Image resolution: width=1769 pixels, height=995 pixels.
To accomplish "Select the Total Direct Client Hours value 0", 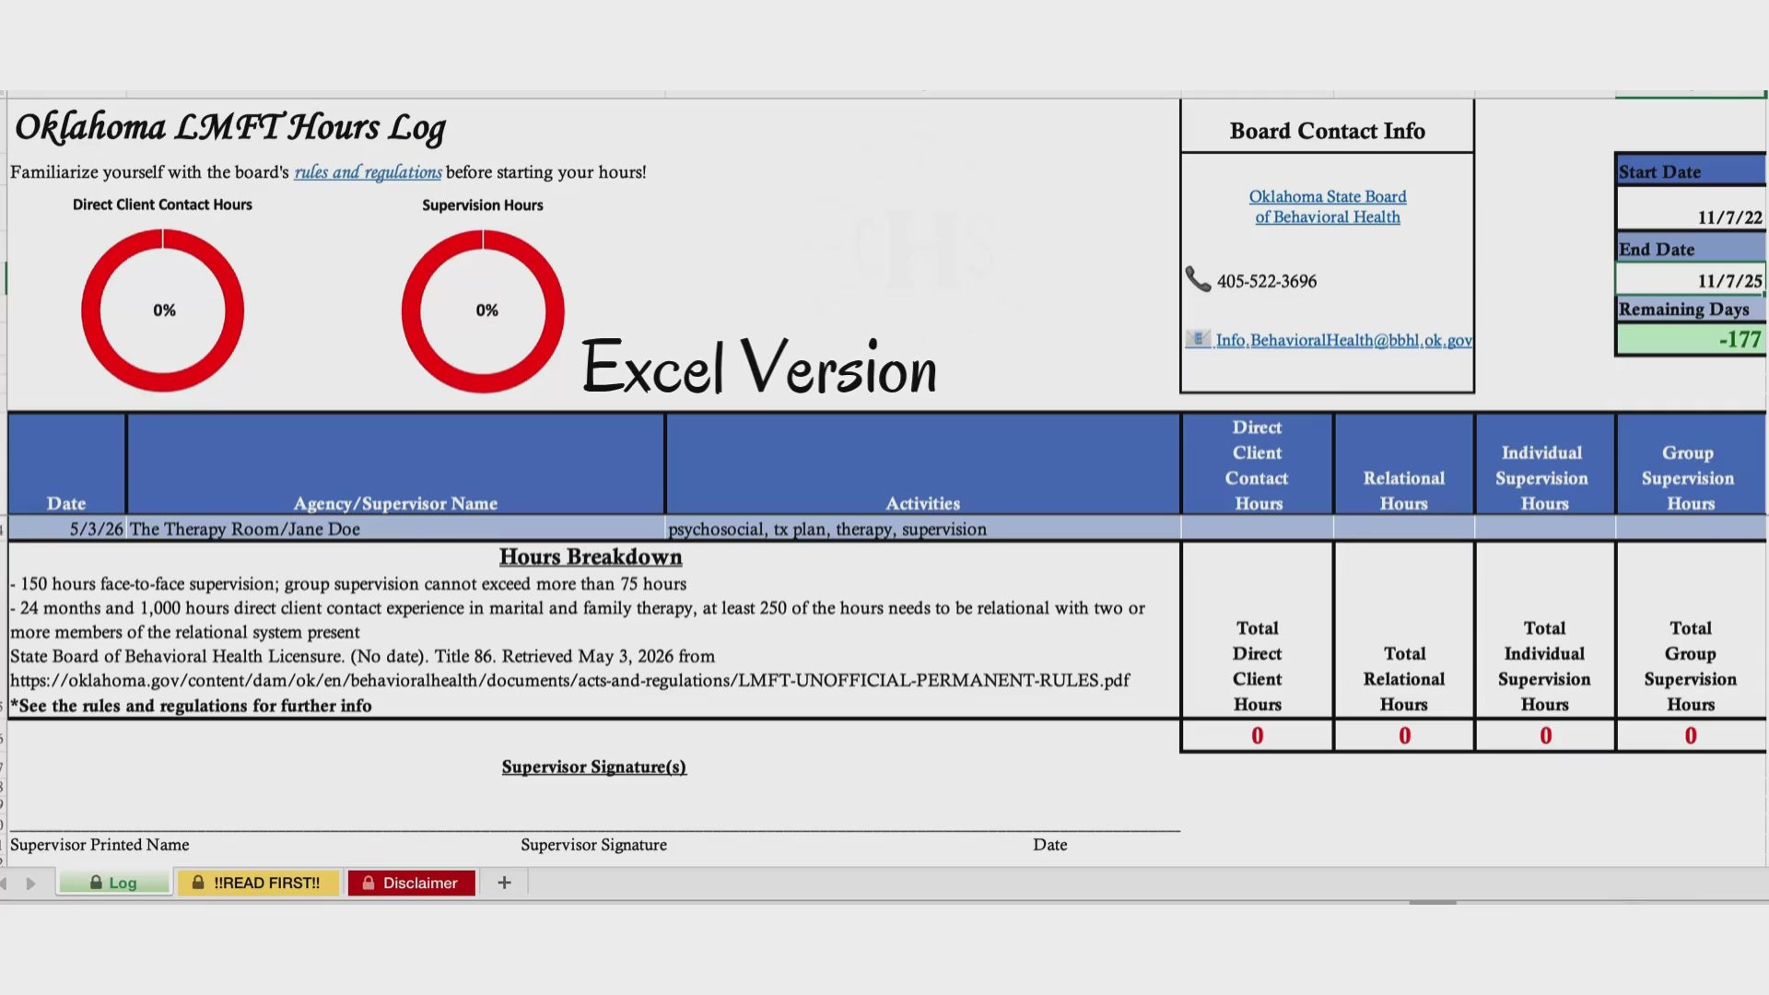I will click(1258, 735).
